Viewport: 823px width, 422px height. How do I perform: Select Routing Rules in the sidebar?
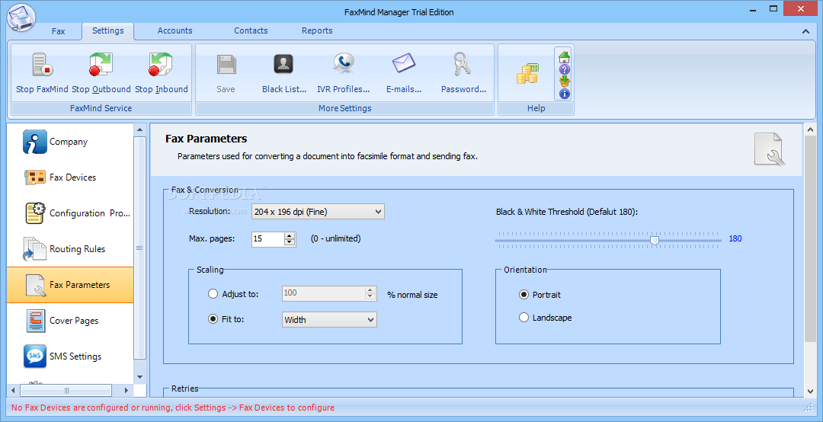coord(70,249)
